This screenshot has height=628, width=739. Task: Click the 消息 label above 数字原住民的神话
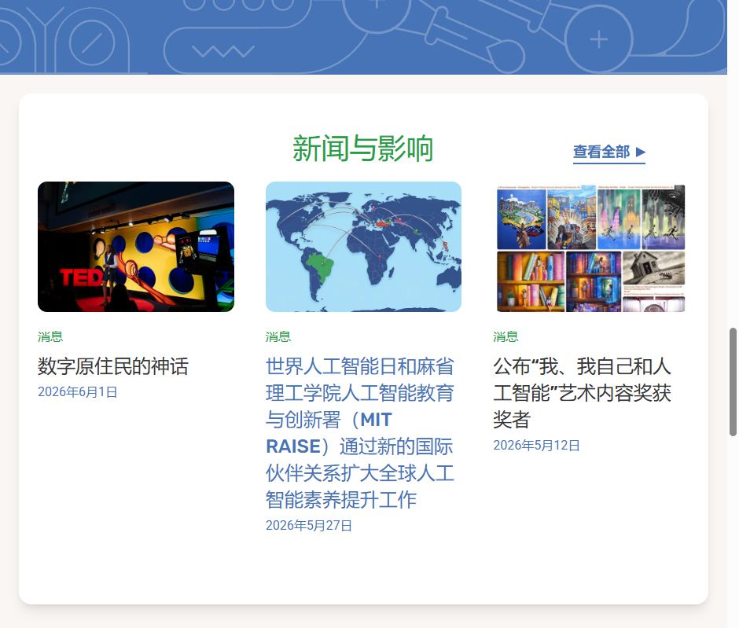point(50,336)
